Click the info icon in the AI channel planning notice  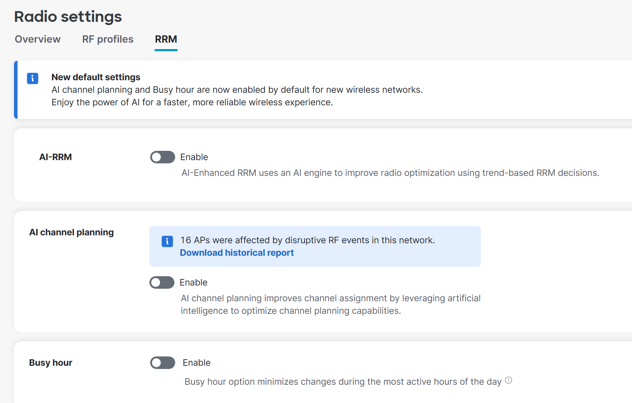[167, 241]
